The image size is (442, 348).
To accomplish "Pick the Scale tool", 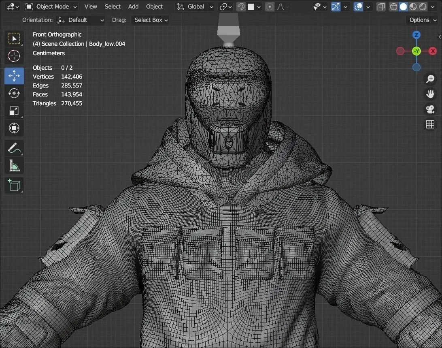I will 14,111.
